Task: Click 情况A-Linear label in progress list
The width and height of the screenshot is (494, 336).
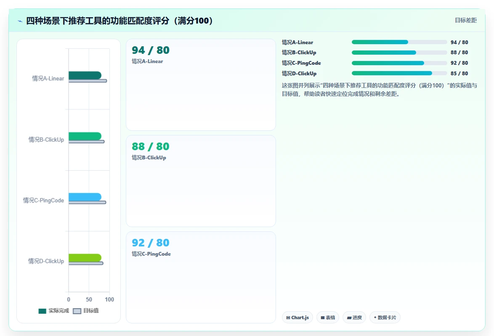Action: coord(297,42)
